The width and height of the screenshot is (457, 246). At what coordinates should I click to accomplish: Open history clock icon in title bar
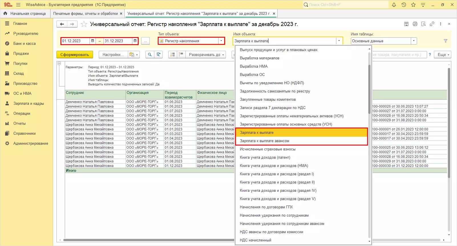(404, 5)
